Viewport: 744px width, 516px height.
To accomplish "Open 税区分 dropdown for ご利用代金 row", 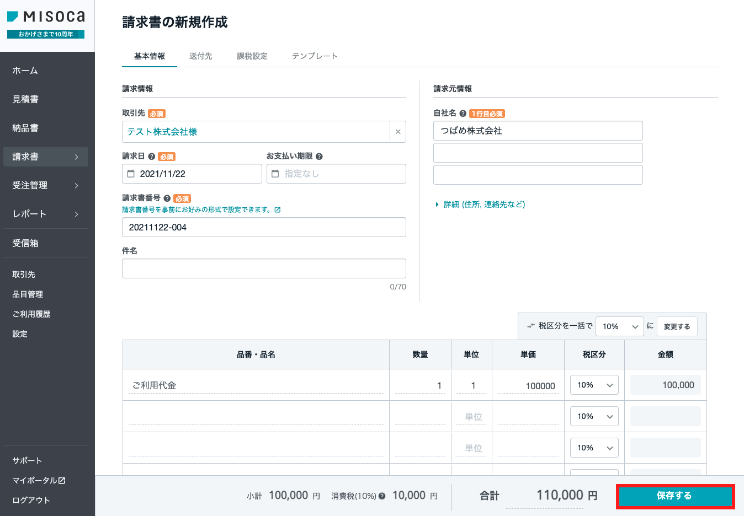I will pos(594,385).
